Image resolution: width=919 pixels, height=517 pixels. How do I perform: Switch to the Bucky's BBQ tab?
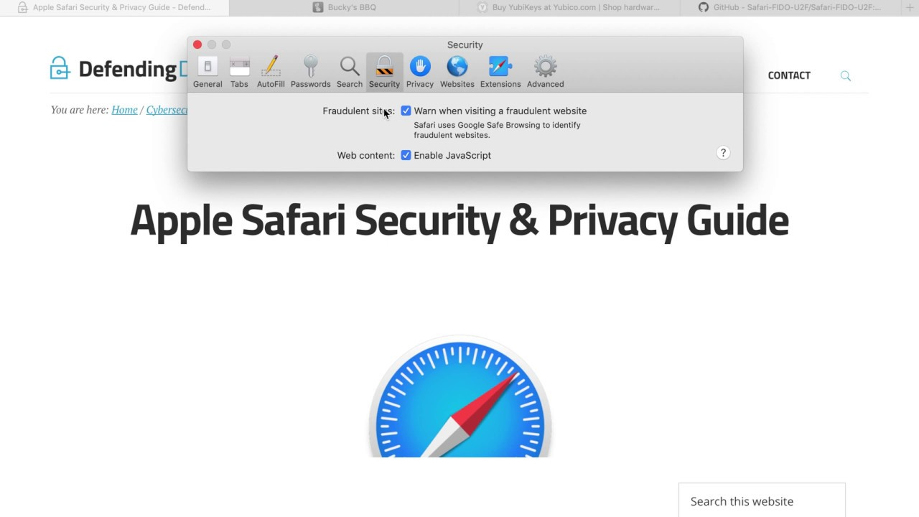point(344,7)
